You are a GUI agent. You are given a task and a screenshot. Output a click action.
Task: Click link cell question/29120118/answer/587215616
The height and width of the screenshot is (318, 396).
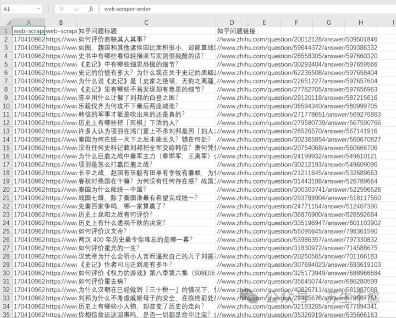[x=297, y=98]
